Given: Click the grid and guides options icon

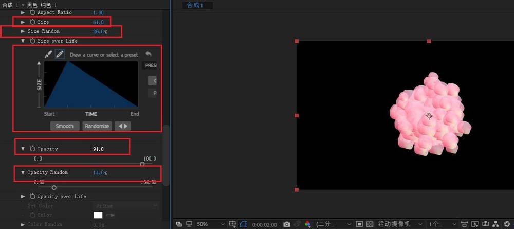Looking at the screenshot, I should [x=232, y=224].
